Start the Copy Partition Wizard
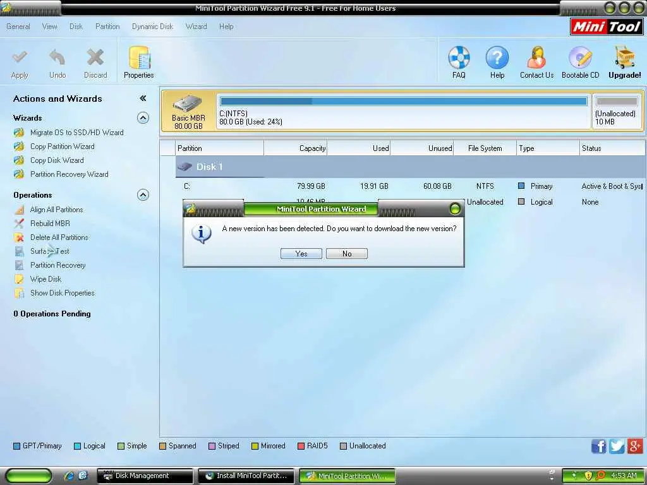The width and height of the screenshot is (647, 485). (x=63, y=147)
